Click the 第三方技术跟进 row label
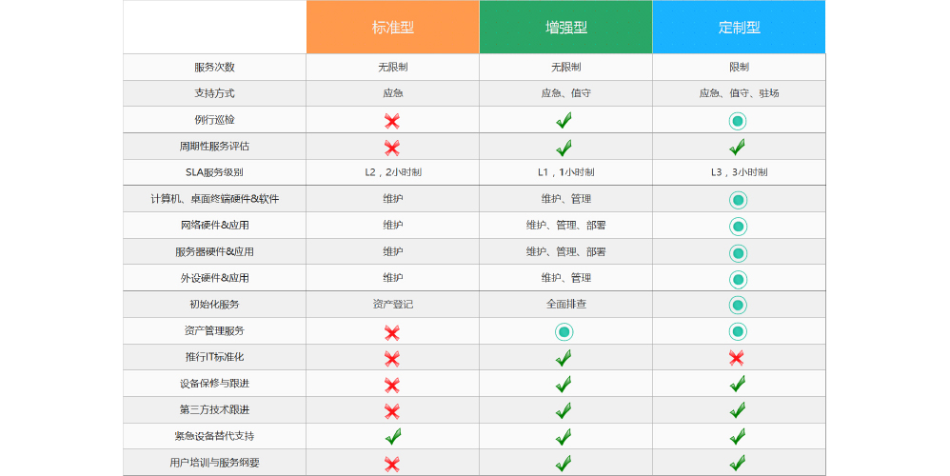 pos(214,410)
